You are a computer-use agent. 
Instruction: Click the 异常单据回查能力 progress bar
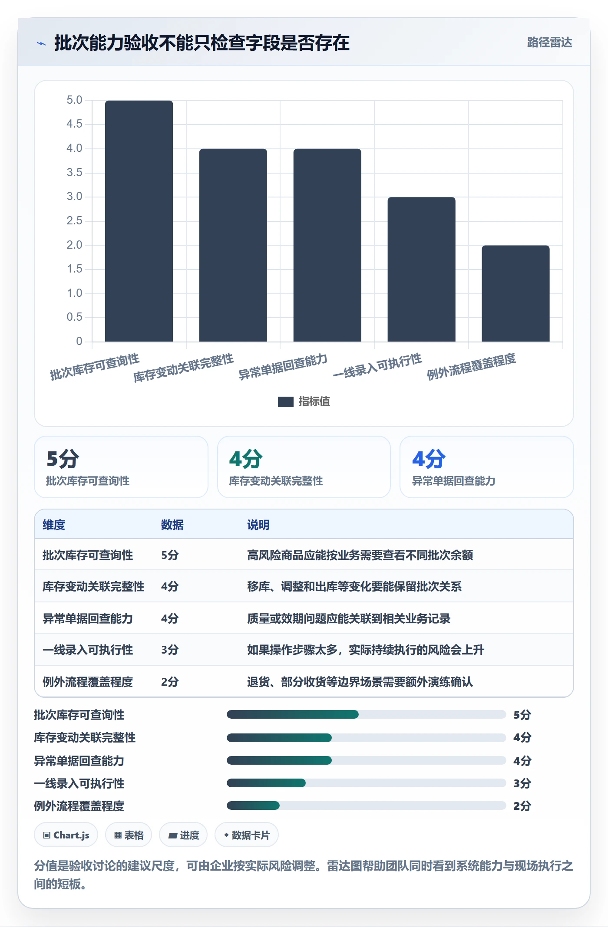pyautogui.click(x=367, y=760)
